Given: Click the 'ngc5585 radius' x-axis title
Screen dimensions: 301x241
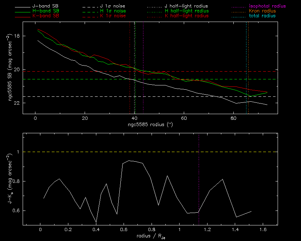Looking at the screenshot, I should tap(150, 125).
